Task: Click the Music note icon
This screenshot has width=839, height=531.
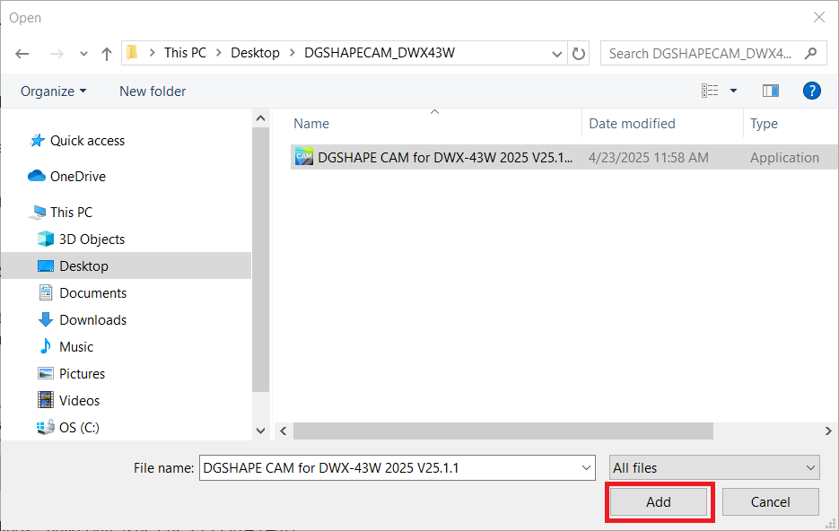Action: 46,346
